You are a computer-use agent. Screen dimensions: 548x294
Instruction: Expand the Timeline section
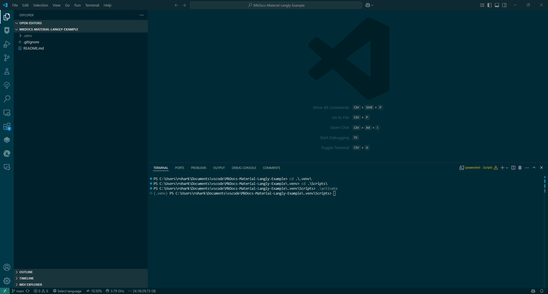tap(81, 278)
